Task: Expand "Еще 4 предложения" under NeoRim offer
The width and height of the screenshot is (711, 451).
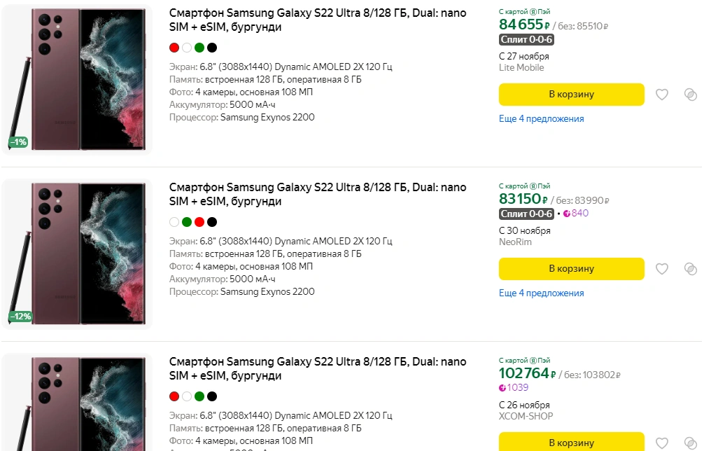Action: pyautogui.click(x=541, y=293)
